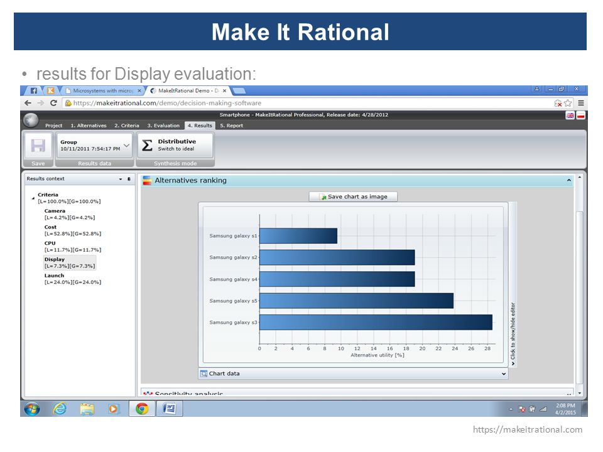The width and height of the screenshot is (603, 452).
Task: Open the Chrome hamburger menu
Action: pos(581,103)
